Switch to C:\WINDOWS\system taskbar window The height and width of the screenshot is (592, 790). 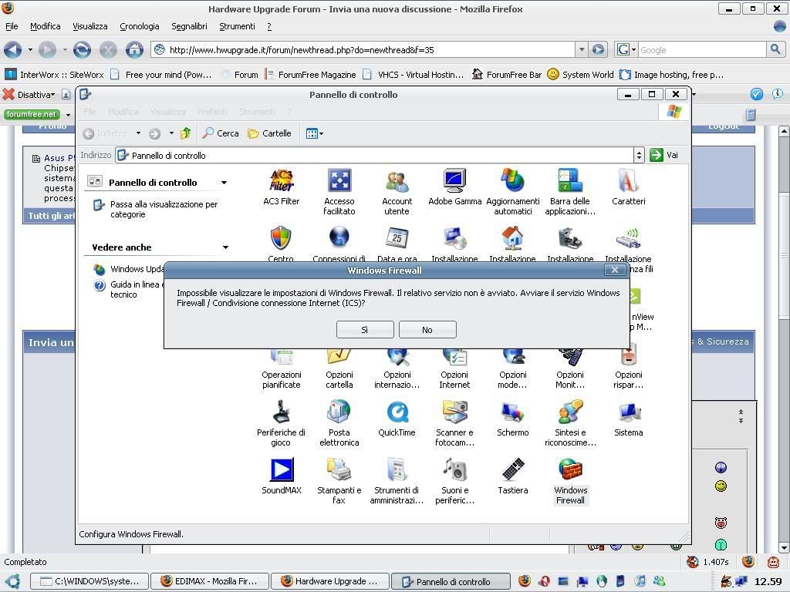click(x=89, y=581)
